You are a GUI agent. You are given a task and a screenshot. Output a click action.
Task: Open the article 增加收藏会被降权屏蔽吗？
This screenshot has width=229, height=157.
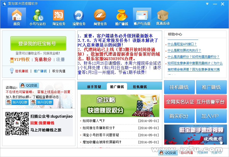coord(102,142)
